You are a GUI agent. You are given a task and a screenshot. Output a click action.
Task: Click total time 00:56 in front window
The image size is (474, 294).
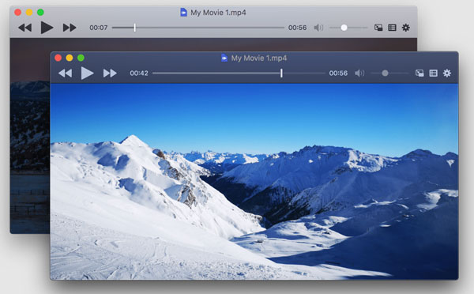[338, 73]
